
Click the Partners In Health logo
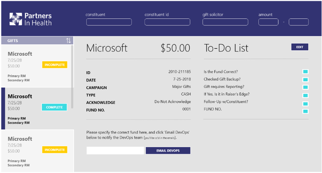[31, 19]
